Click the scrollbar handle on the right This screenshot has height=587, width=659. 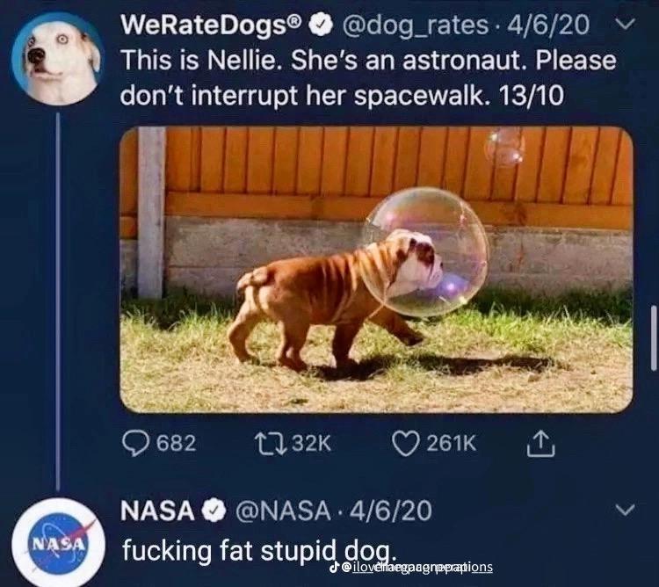[654, 337]
